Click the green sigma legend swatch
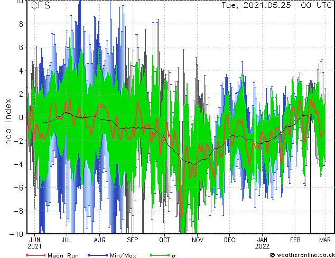335x258 pixels. pyautogui.click(x=160, y=255)
